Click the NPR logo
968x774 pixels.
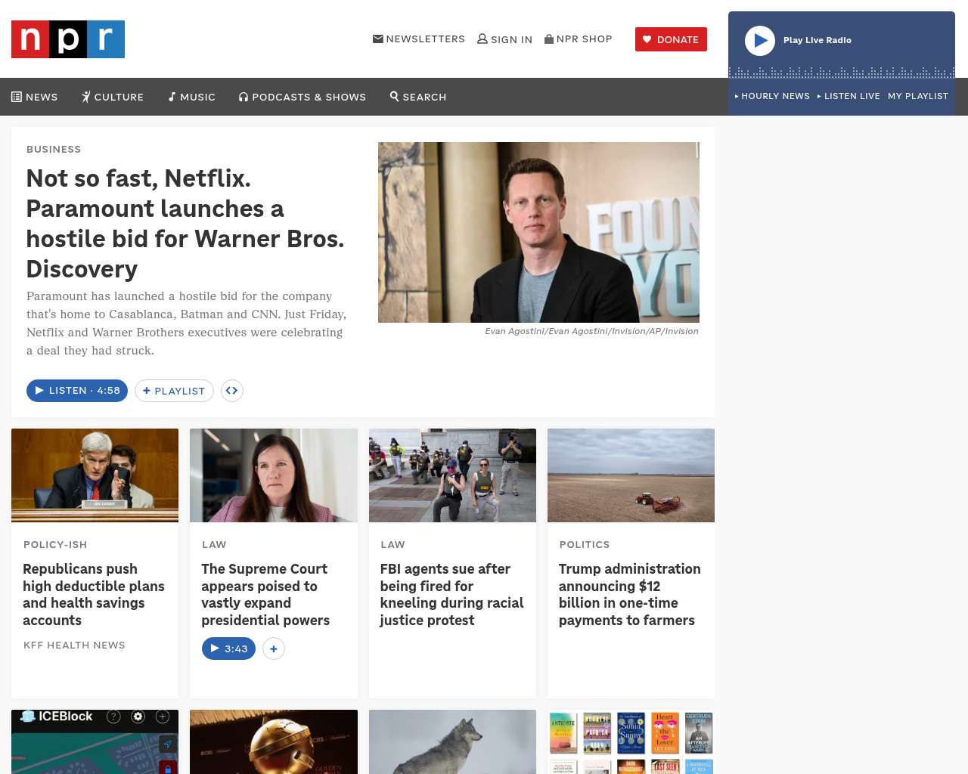[x=68, y=39]
